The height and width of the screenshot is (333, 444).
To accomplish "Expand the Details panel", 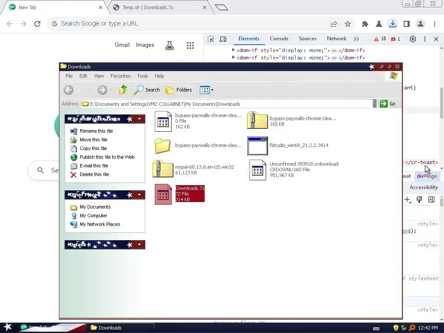I will pyautogui.click(x=139, y=245).
